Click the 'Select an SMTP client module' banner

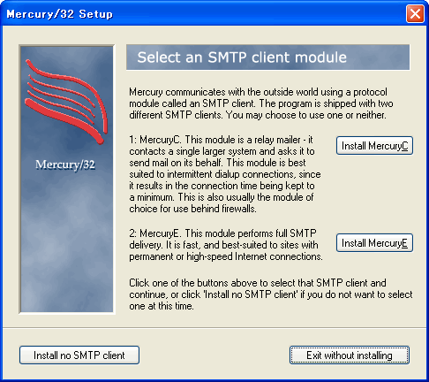click(267, 57)
